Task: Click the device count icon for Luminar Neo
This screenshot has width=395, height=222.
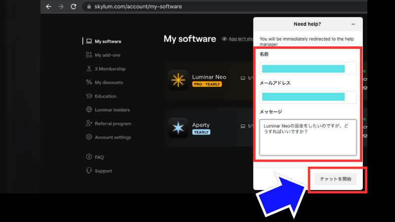Action: [x=243, y=78]
